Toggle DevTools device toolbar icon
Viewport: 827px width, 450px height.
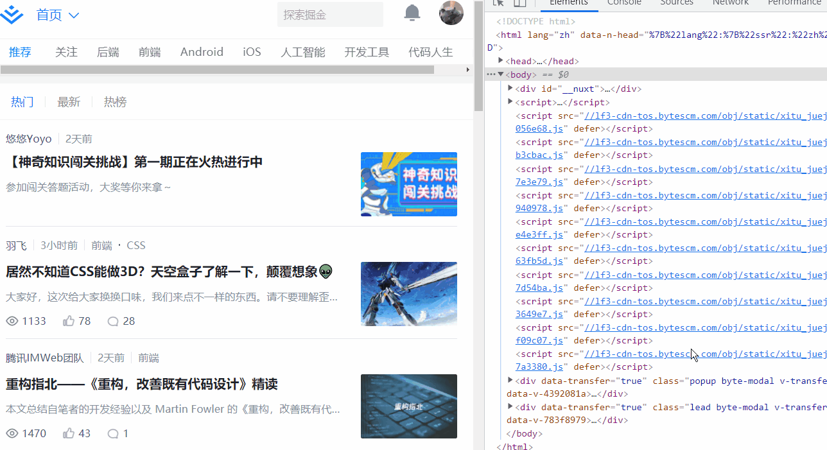(520, 3)
